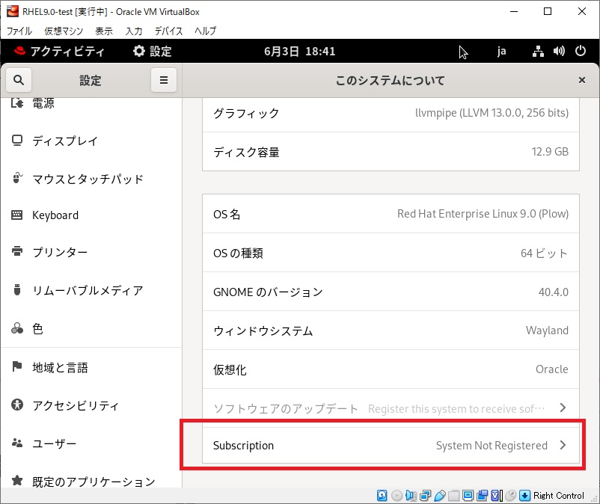
Task: Click the llvmpipe graphics value
Action: (x=492, y=113)
